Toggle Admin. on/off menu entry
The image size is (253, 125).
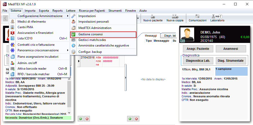[x=40, y=63]
